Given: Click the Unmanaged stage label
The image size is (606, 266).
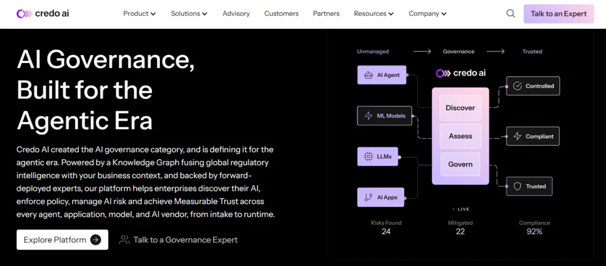Looking at the screenshot, I should point(373,51).
